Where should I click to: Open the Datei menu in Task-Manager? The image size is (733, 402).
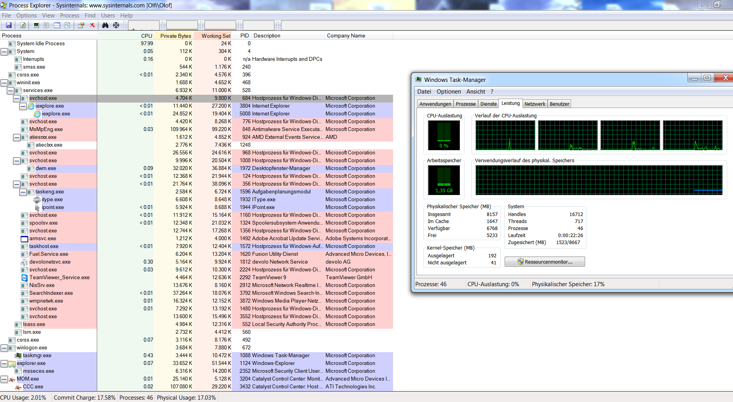(424, 92)
